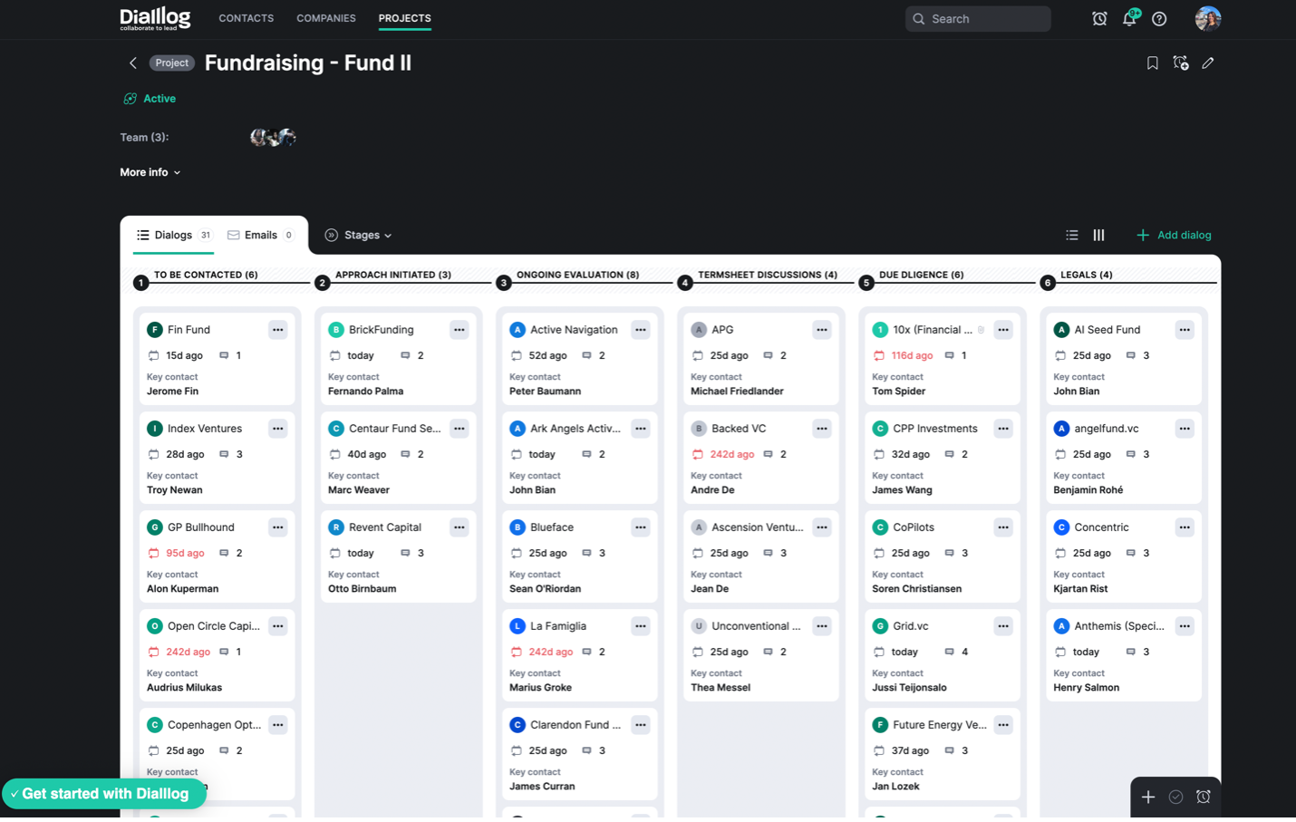Image resolution: width=1296 pixels, height=822 pixels.
Task: Open options menu for BrickFunding card
Action: tap(459, 330)
